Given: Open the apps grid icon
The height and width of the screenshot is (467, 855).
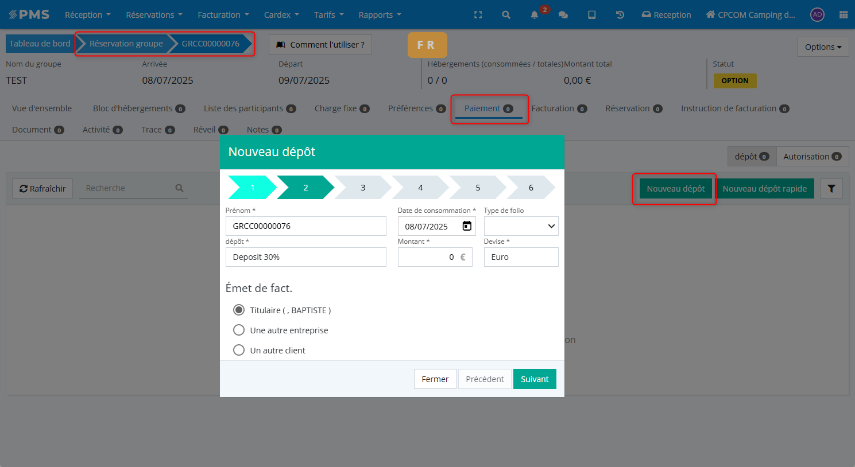Looking at the screenshot, I should tap(843, 15).
